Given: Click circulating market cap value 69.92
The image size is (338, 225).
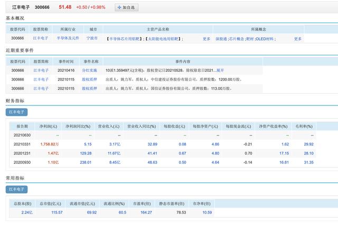Looking at the screenshot, I should click(92, 212).
